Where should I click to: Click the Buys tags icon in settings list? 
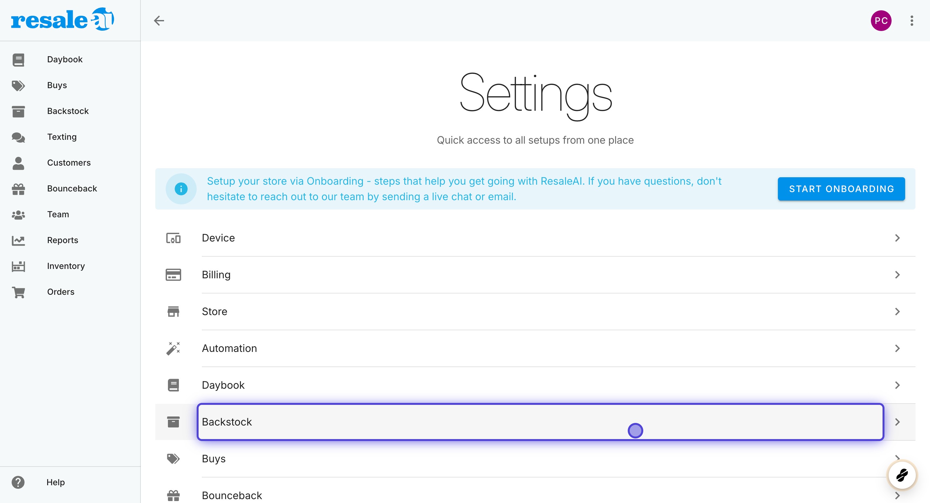[173, 459]
